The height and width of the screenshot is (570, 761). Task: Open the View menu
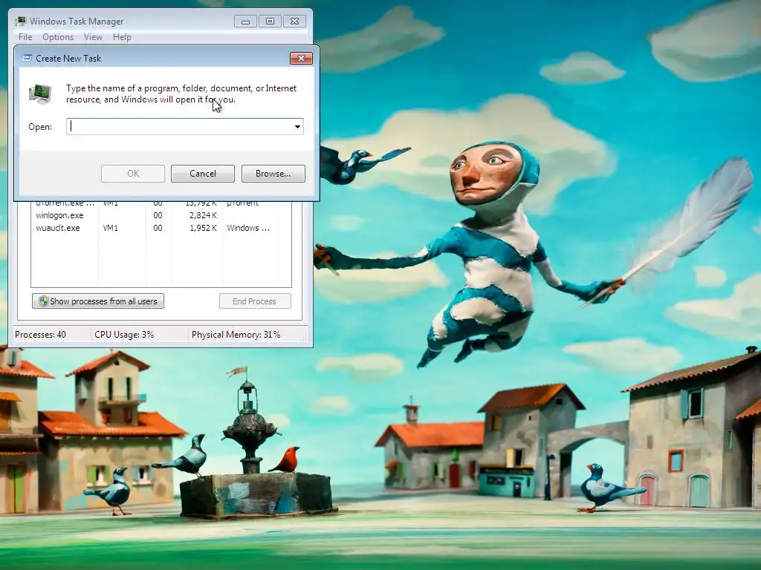coord(93,37)
